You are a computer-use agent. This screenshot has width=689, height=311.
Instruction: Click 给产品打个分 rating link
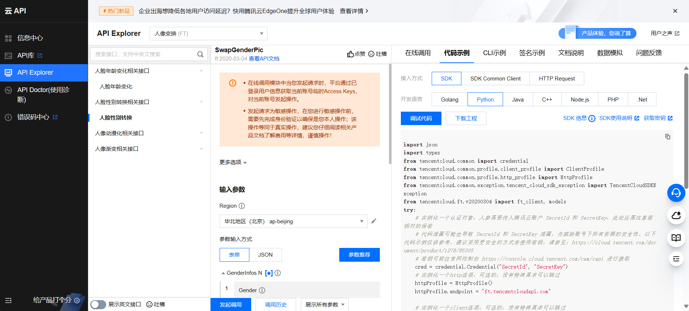[56, 300]
